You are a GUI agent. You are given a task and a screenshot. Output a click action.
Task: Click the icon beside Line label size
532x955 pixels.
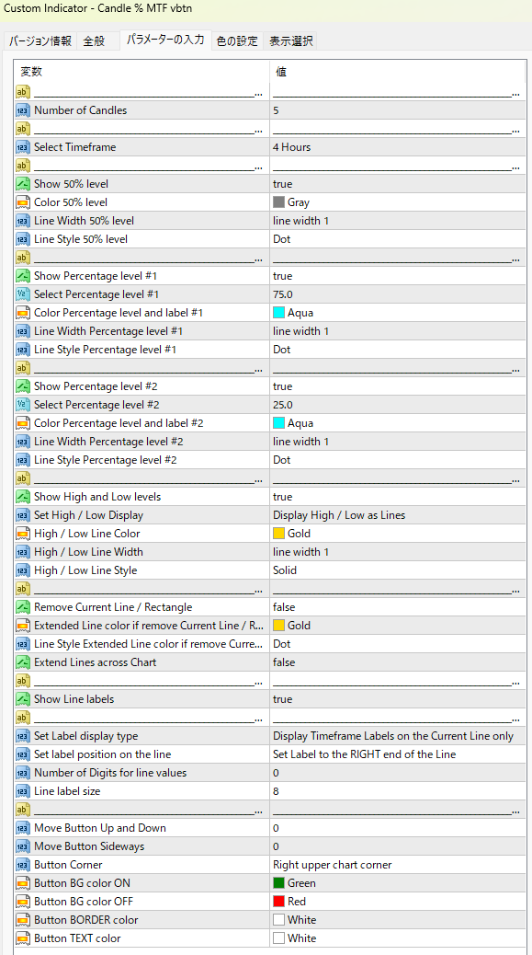point(22,791)
